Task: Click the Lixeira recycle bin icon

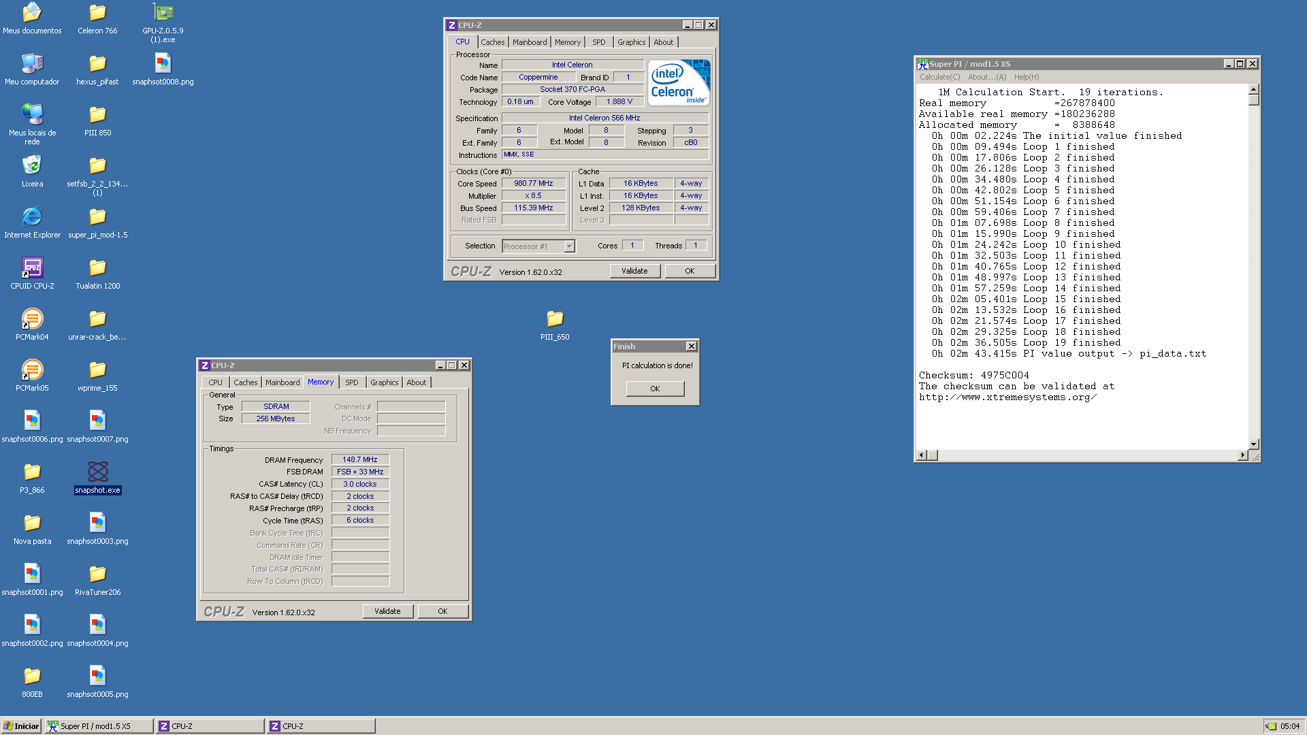Action: (x=32, y=171)
